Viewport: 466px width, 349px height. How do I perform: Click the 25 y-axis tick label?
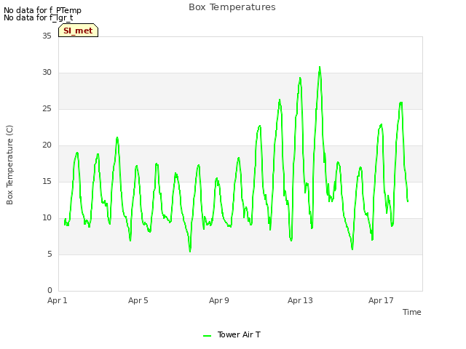click(x=47, y=108)
